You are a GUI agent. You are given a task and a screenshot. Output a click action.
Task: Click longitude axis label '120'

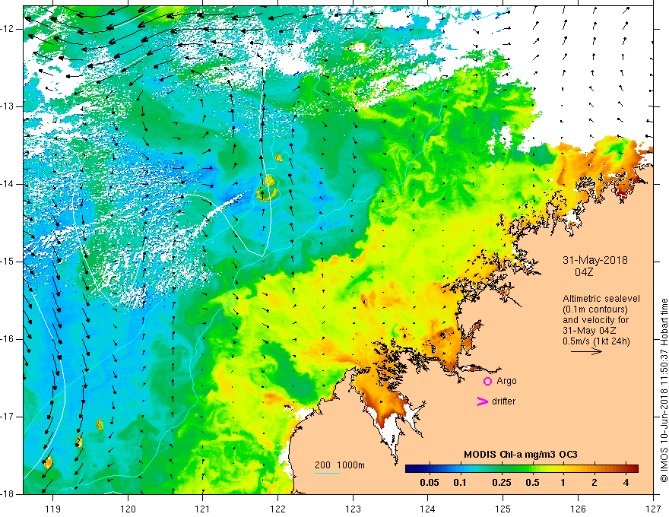click(128, 509)
